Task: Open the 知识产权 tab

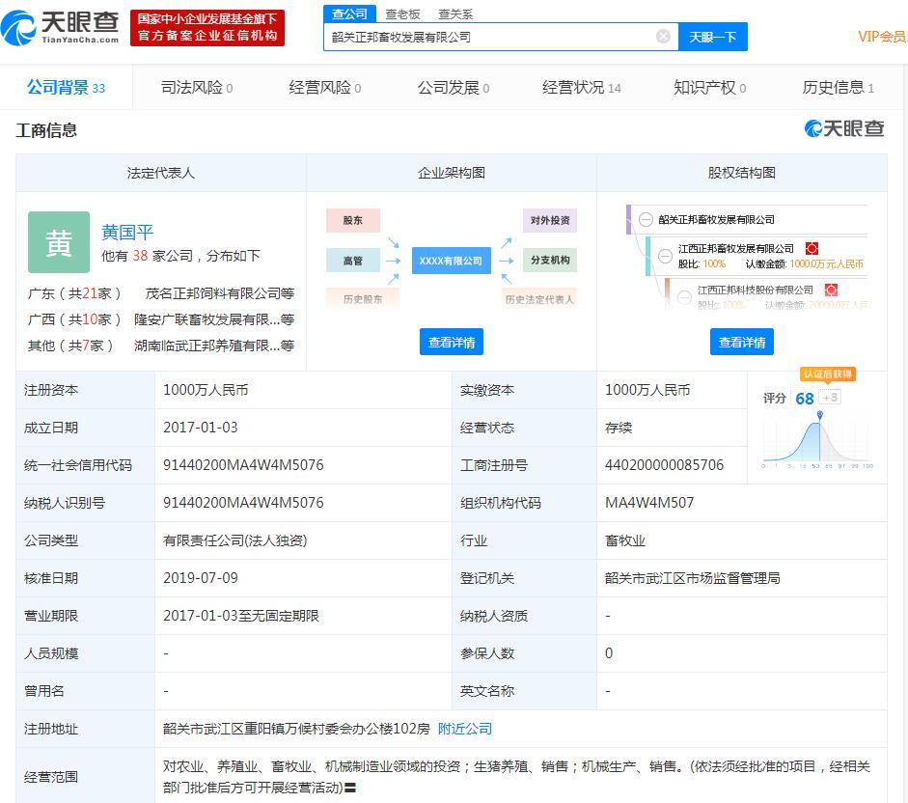Action: (x=710, y=88)
